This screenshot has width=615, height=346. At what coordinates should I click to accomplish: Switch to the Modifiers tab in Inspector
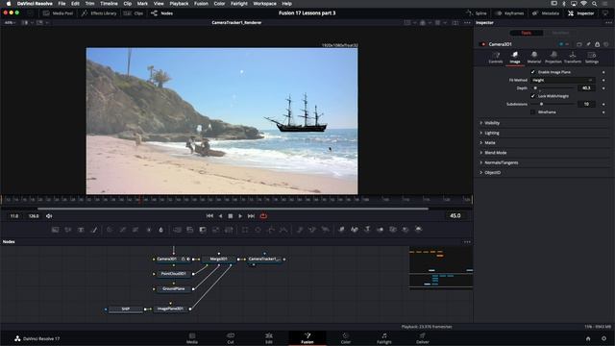pos(560,33)
